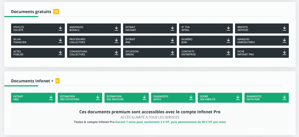The width and height of the screenshot is (299, 137).
Task: Click download icon for Extrait KBIS
Action: pyautogui.click(x=51, y=98)
